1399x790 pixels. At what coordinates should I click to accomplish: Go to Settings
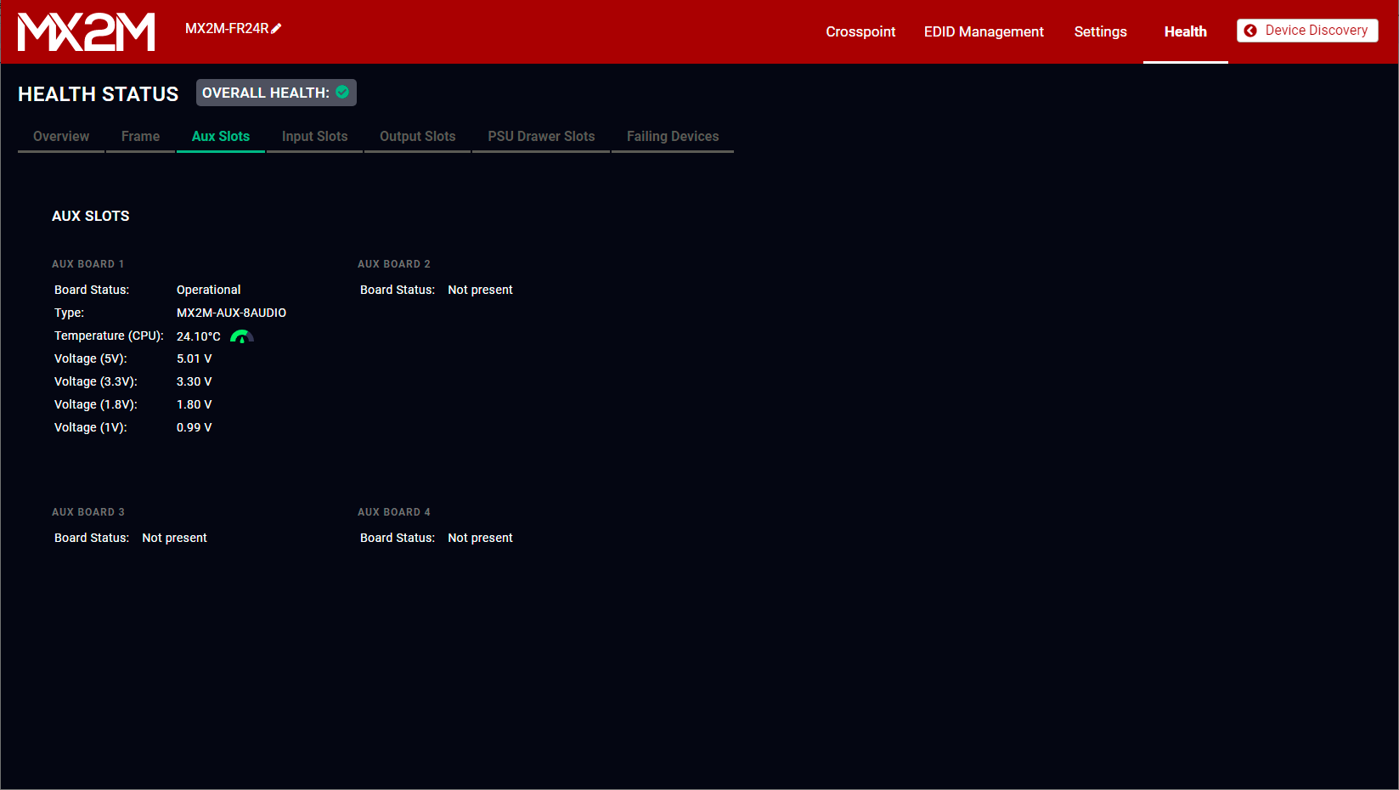pyautogui.click(x=1100, y=31)
